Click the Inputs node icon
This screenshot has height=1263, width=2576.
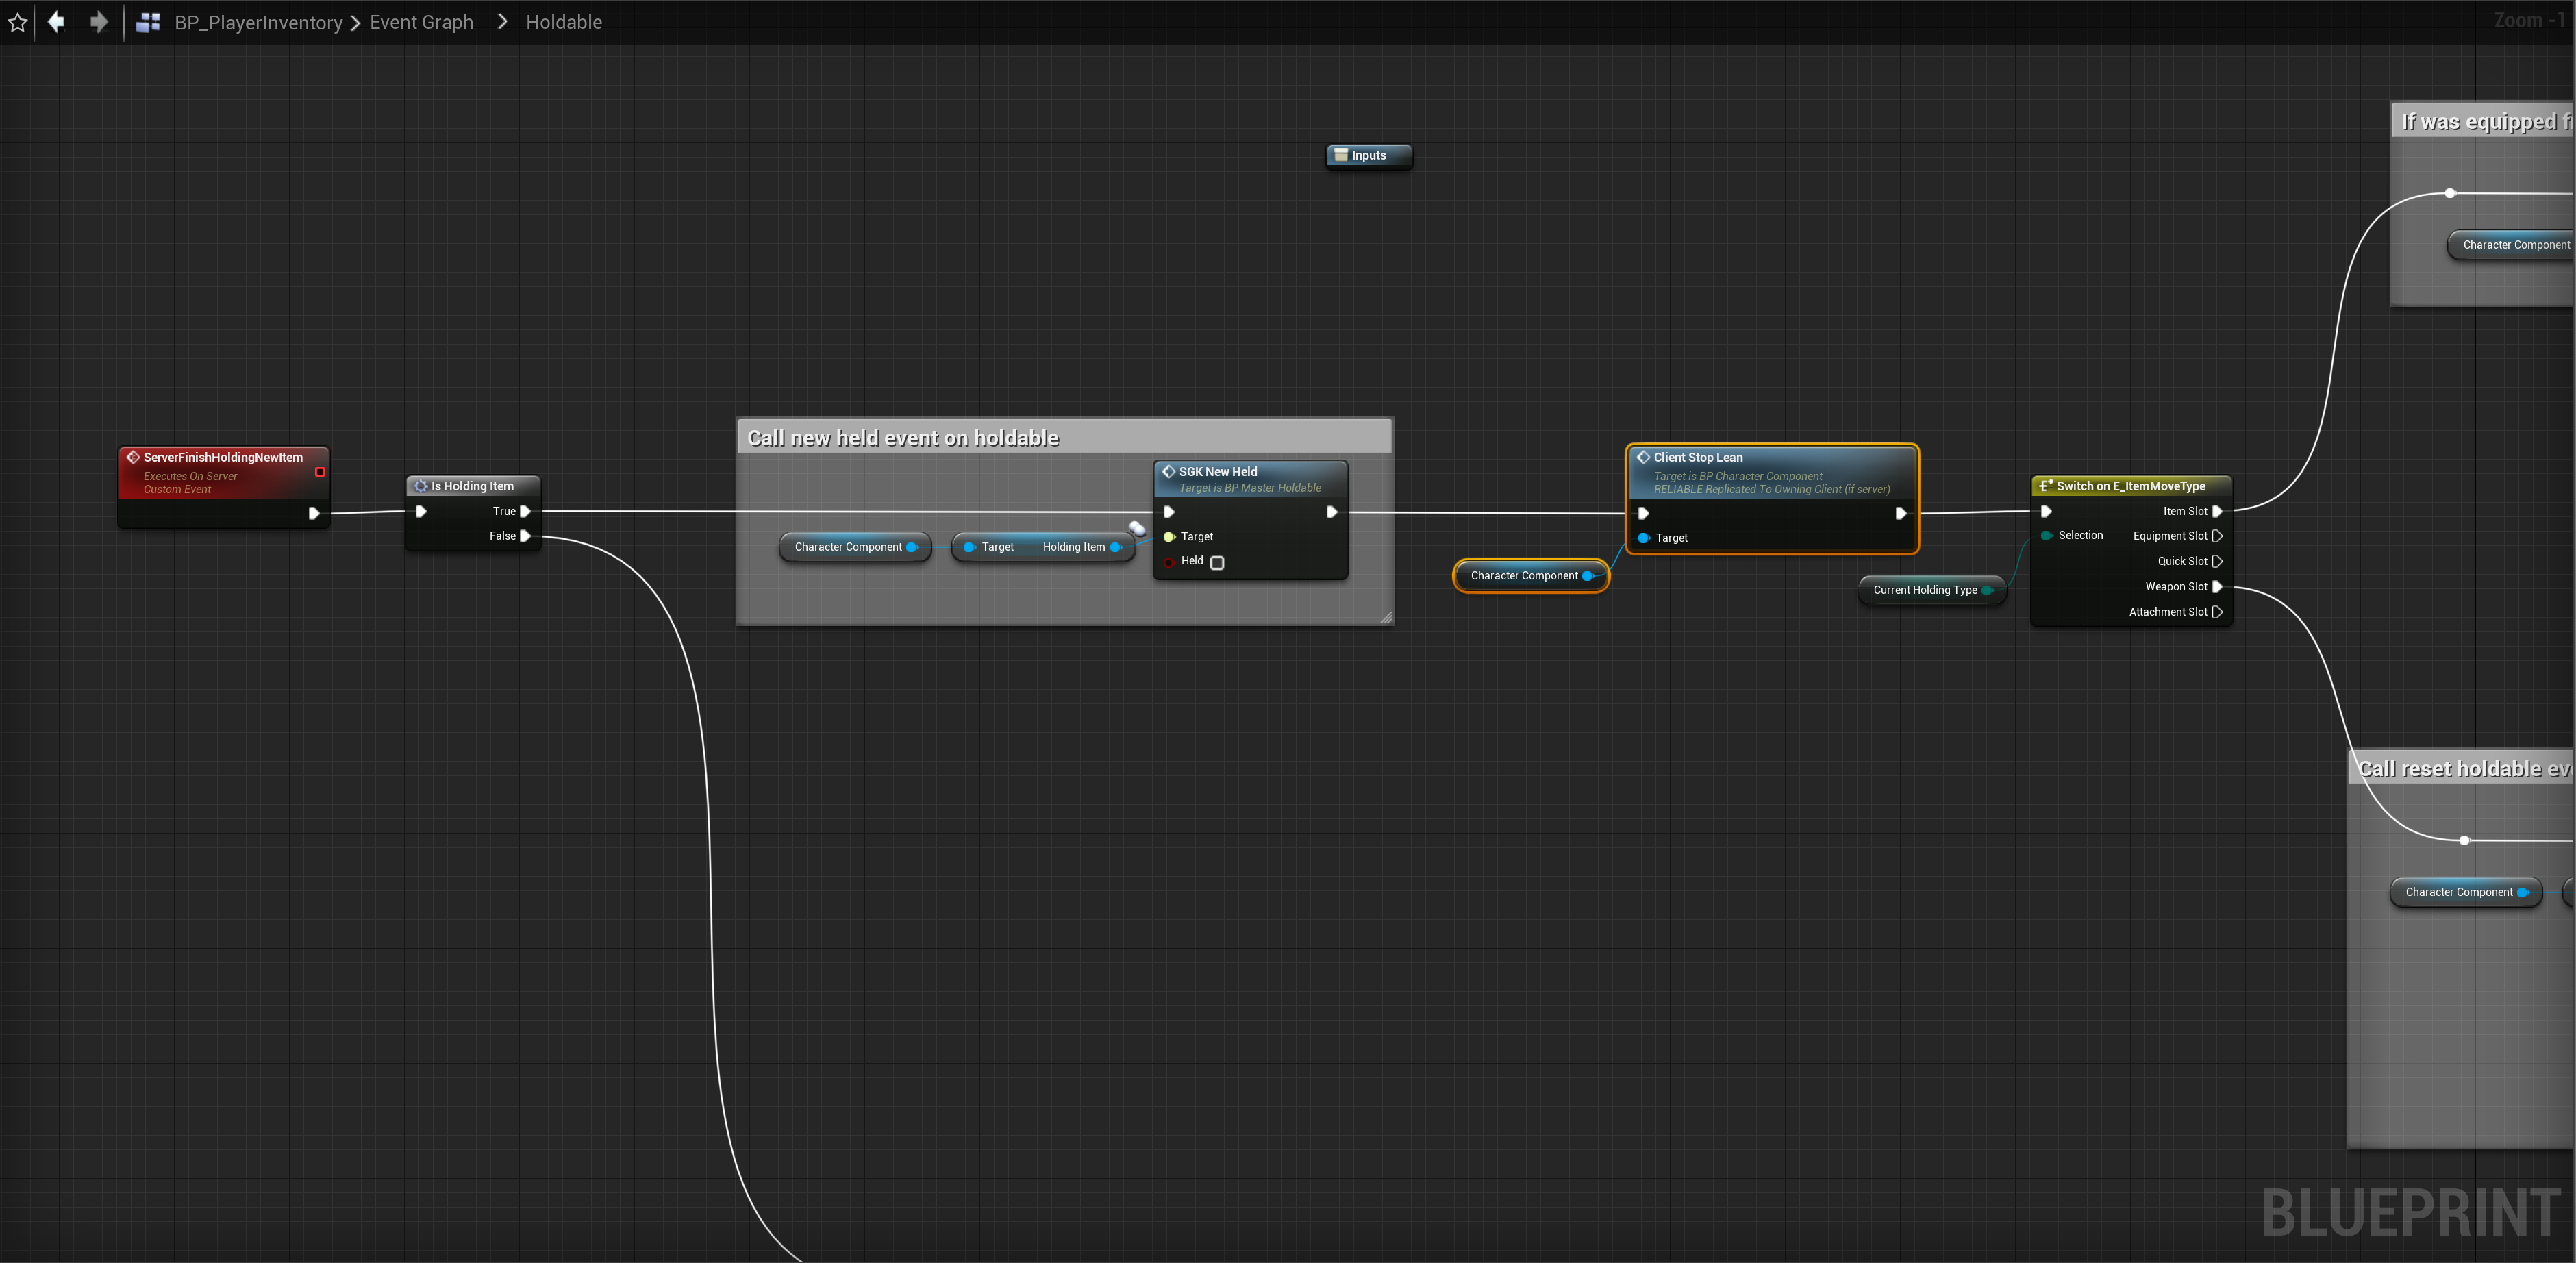1341,155
